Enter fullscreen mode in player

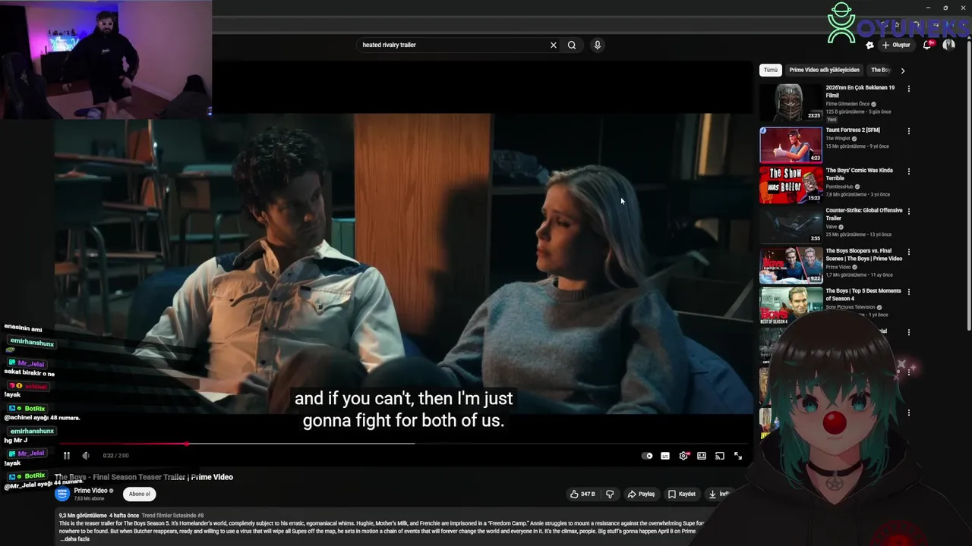pyautogui.click(x=738, y=456)
